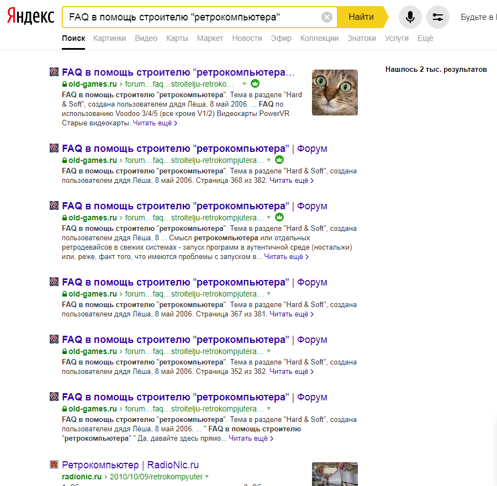Open result title with Да, давайте здесь snippet
The height and width of the screenshot is (486, 497).
(194, 397)
